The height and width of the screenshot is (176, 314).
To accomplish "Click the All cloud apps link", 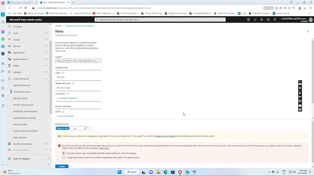I will [63, 88].
